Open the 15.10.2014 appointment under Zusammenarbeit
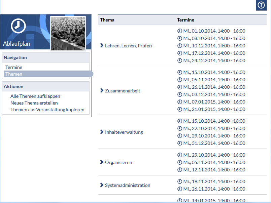Screen dimensions: 271x203 click(214, 72)
